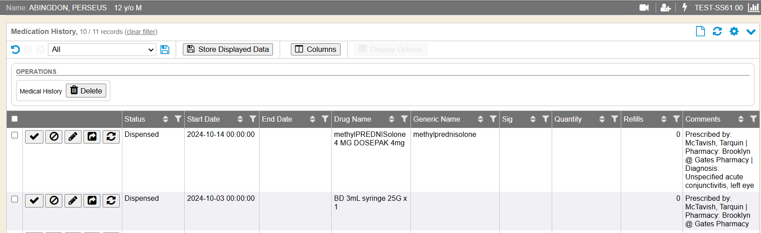Click the undo reset arrow icon
The image size is (761, 233).
click(15, 50)
